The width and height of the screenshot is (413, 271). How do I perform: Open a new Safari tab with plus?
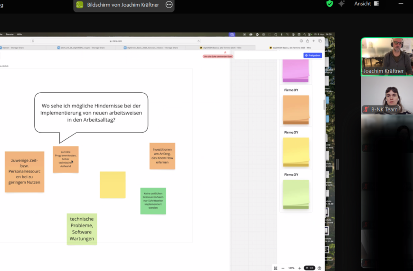[x=314, y=41]
